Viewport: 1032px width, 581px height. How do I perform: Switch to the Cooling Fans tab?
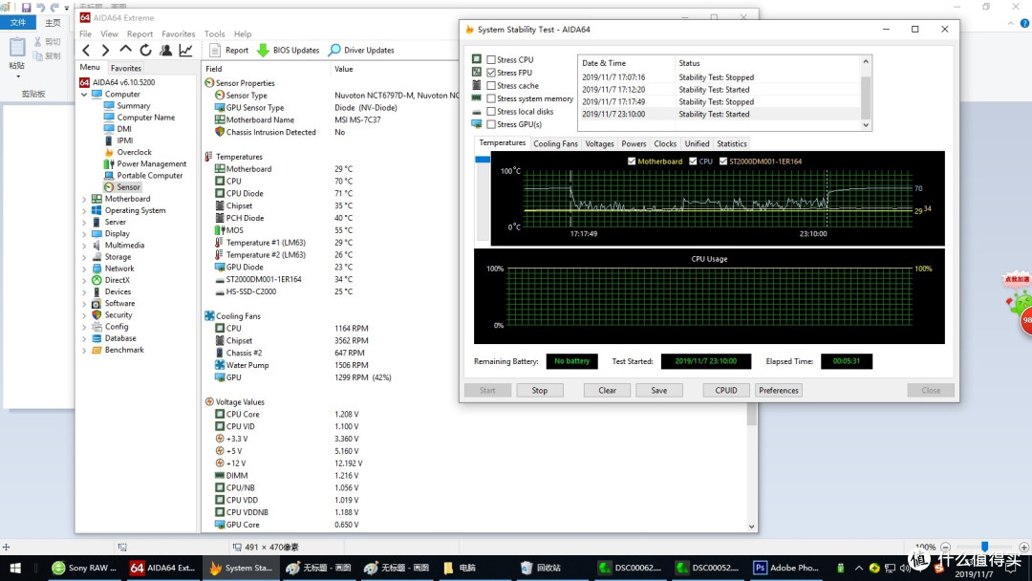tap(555, 143)
